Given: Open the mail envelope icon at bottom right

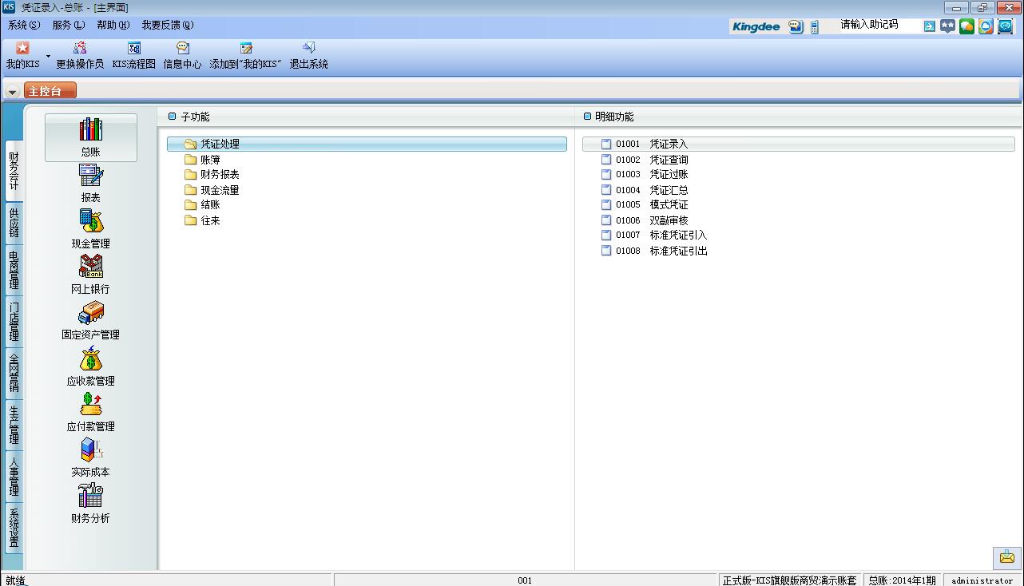Looking at the screenshot, I should (x=1006, y=557).
